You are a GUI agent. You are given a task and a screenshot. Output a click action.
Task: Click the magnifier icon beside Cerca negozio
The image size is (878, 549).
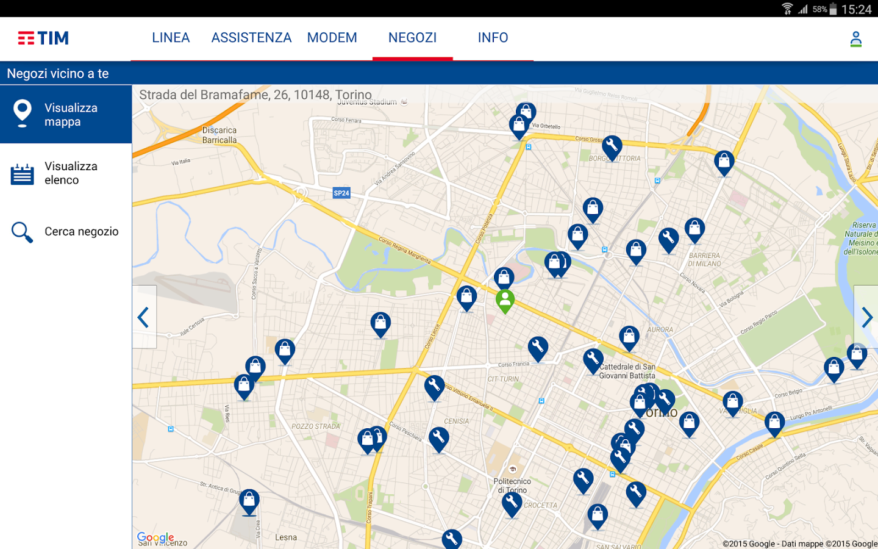pyautogui.click(x=23, y=232)
